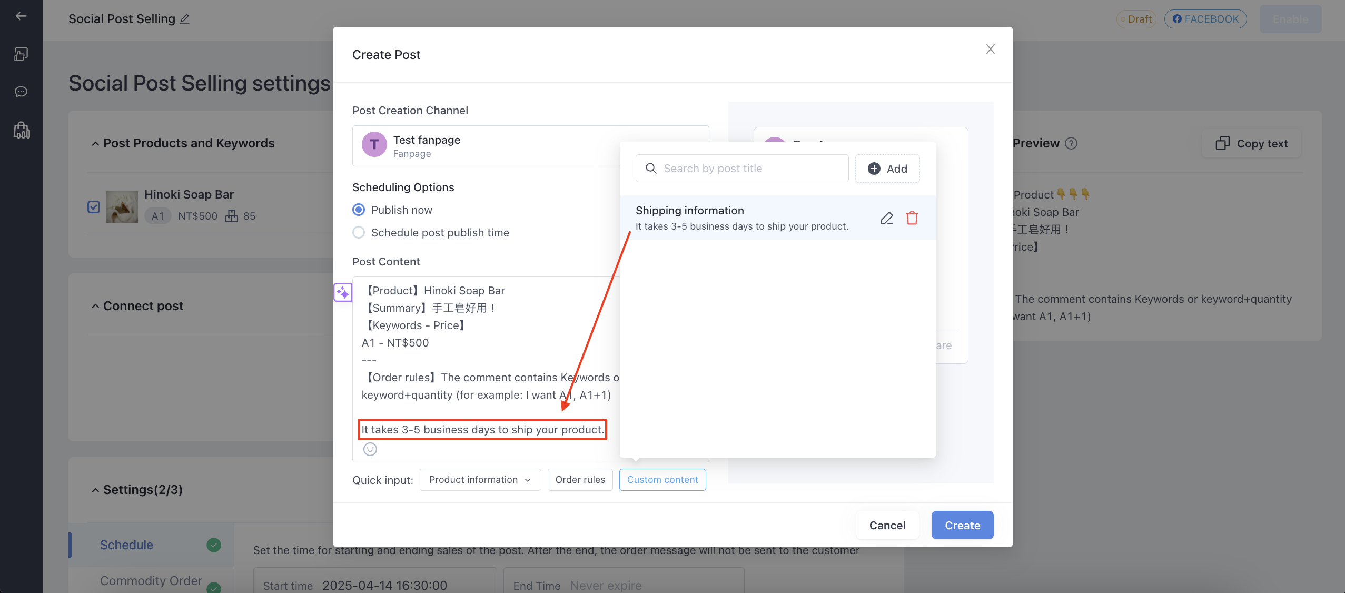Open the store analytics sidebar icon

(22, 130)
